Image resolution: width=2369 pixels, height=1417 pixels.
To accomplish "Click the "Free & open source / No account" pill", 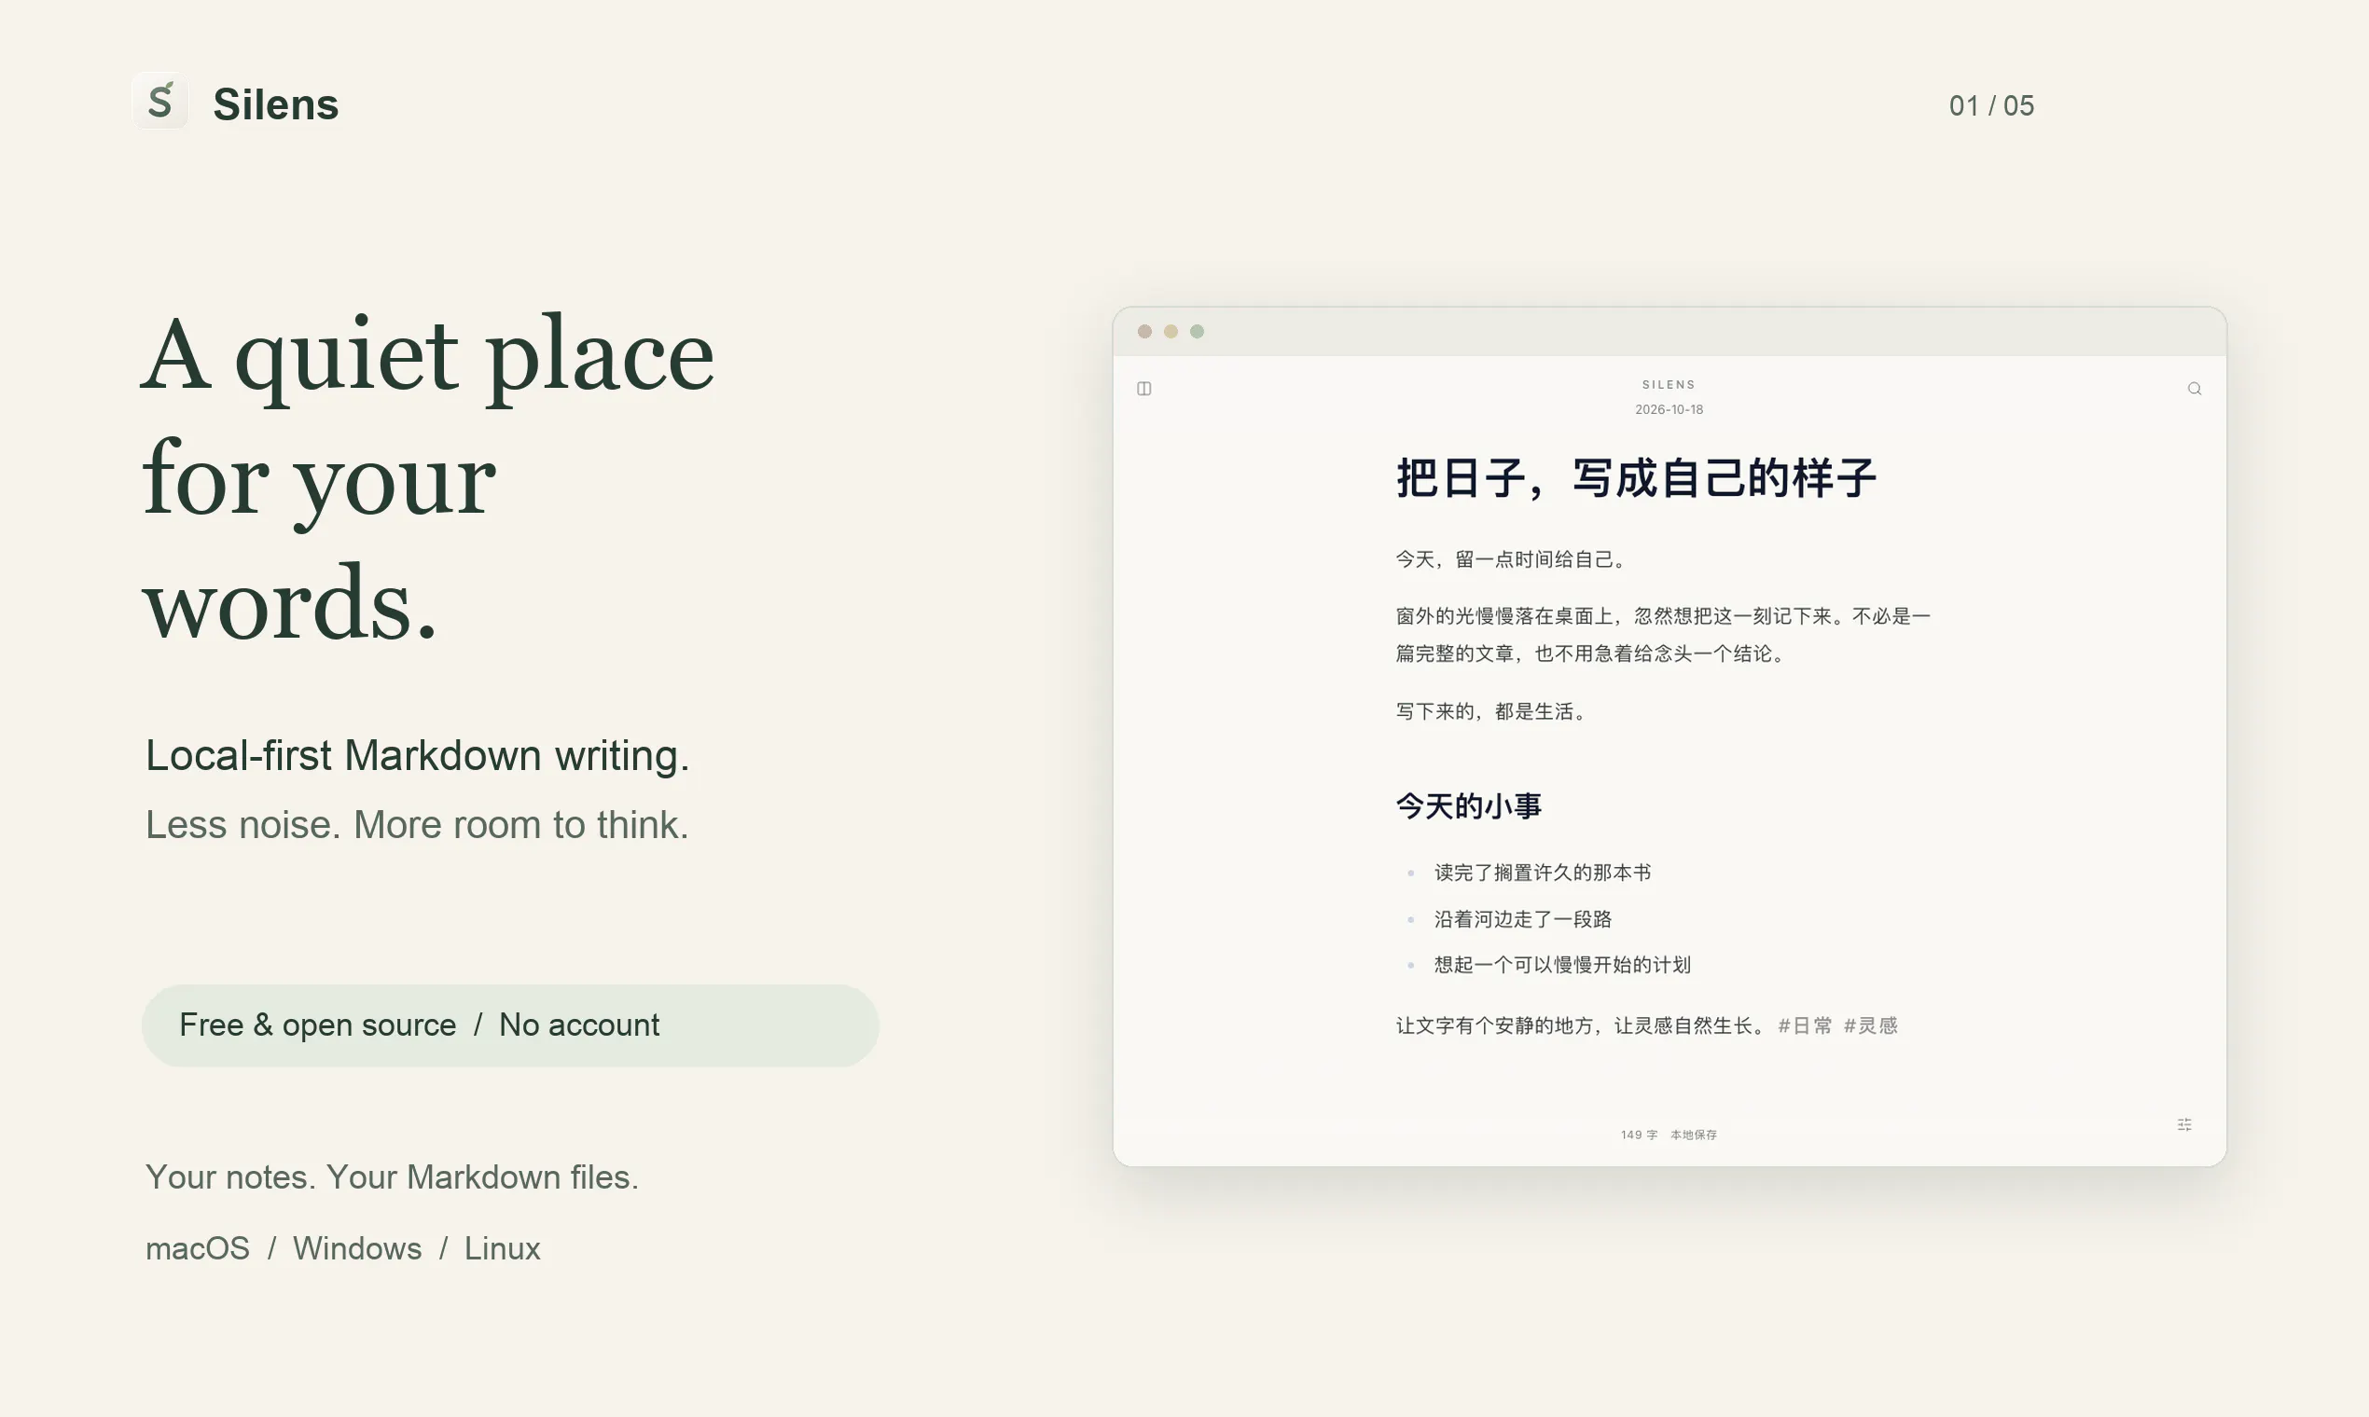I will tap(510, 1025).
